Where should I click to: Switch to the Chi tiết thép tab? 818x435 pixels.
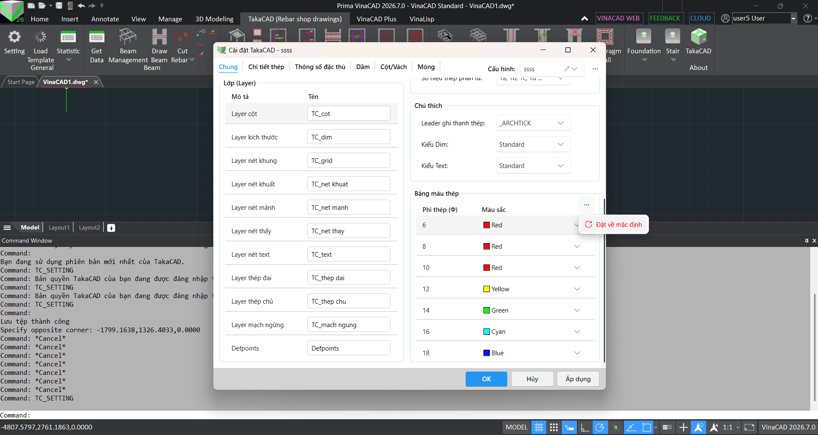click(266, 67)
